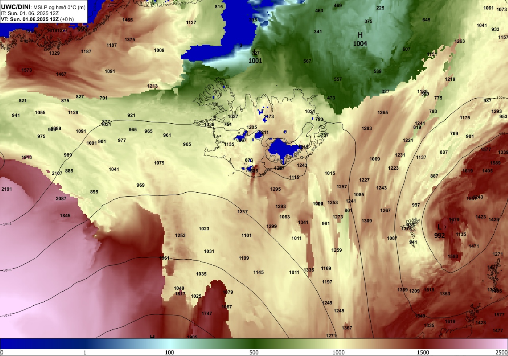Click the freezing-level value 1465
Image resolution: width=508 pixels, height=356 pixels.
pyautogui.click(x=127, y=20)
